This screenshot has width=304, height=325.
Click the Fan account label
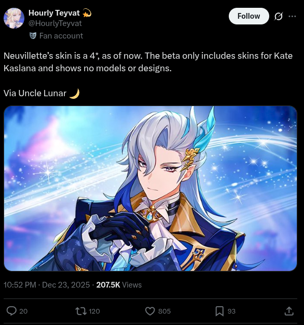coord(61,36)
